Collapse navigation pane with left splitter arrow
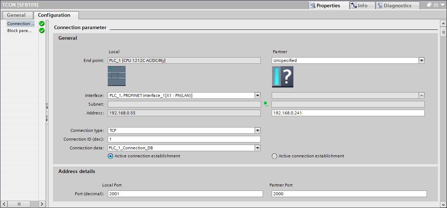Screen dimensions: 447x208 47,108
